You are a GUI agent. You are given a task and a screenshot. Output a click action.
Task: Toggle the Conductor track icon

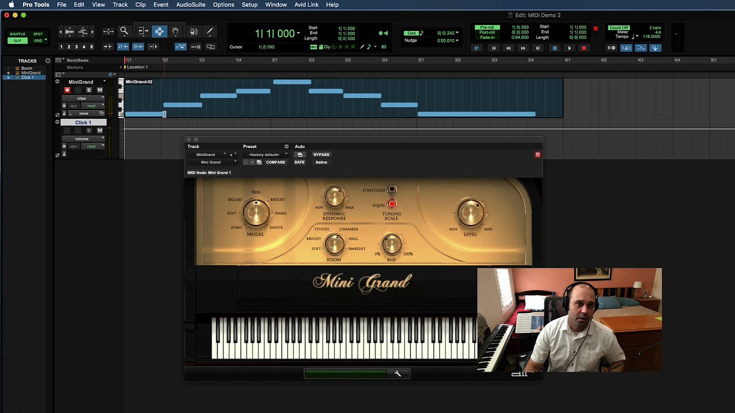[655, 48]
